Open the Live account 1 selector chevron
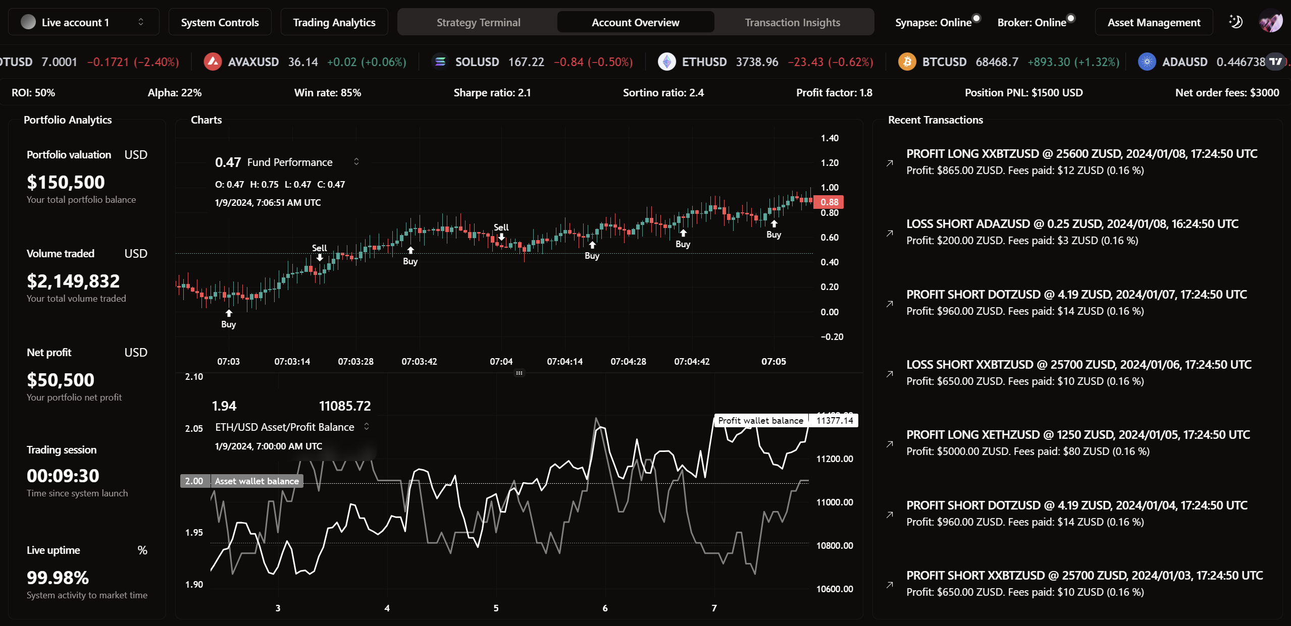 (x=141, y=22)
